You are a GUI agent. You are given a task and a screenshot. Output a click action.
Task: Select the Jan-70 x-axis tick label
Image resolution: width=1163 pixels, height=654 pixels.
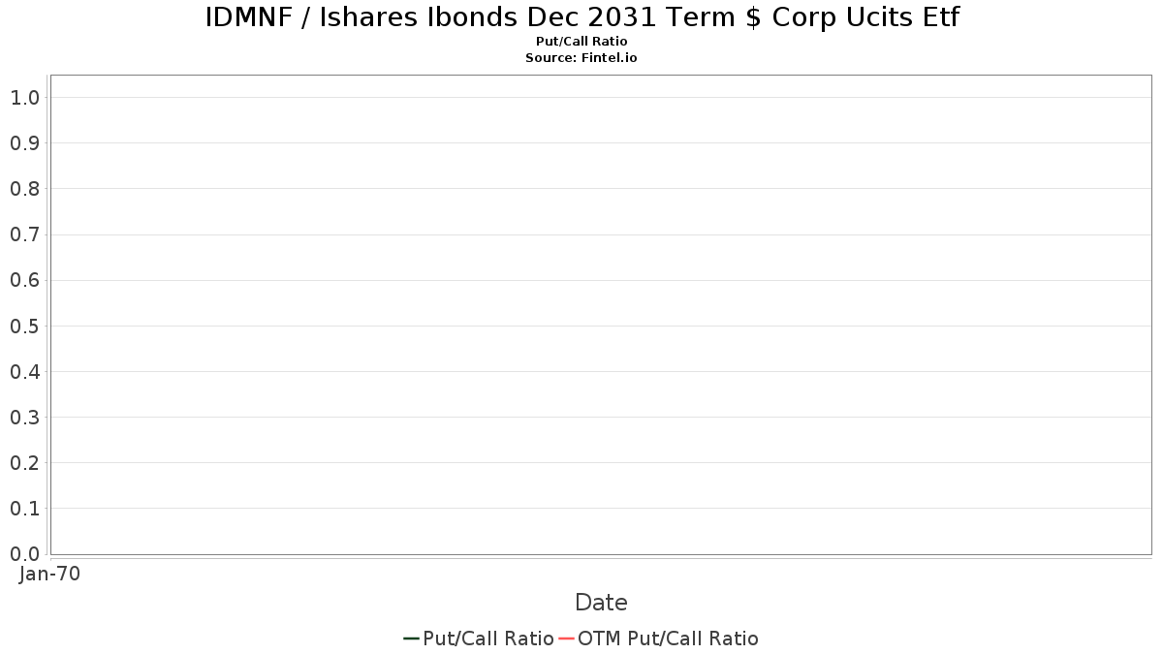click(x=50, y=574)
